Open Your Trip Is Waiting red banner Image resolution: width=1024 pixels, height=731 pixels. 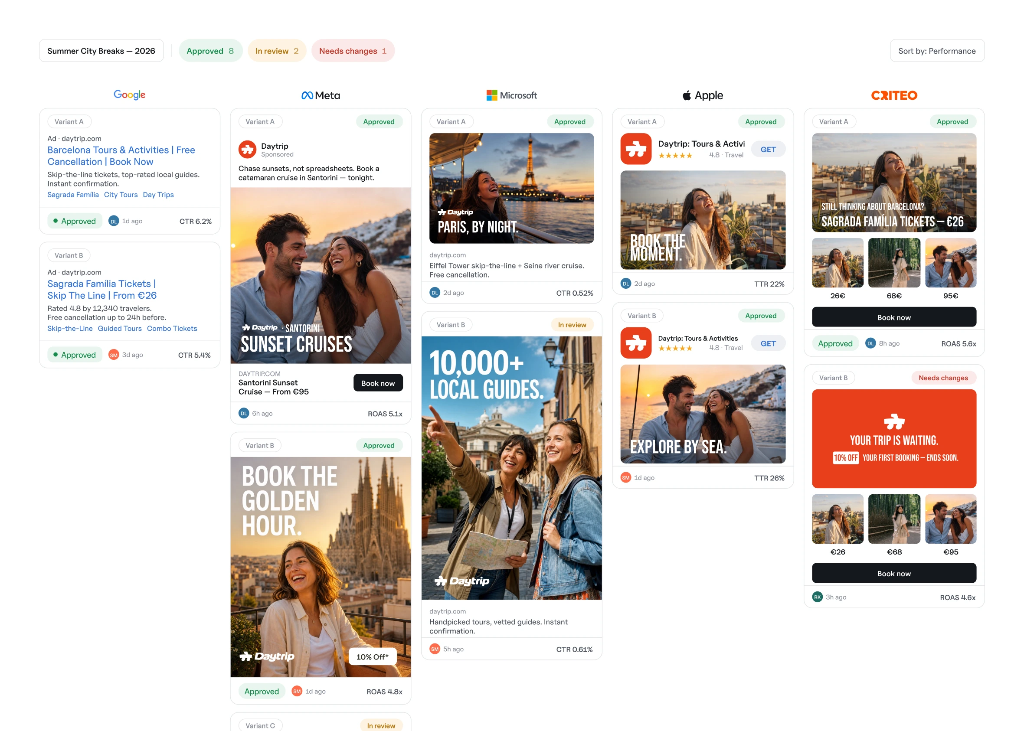point(894,438)
